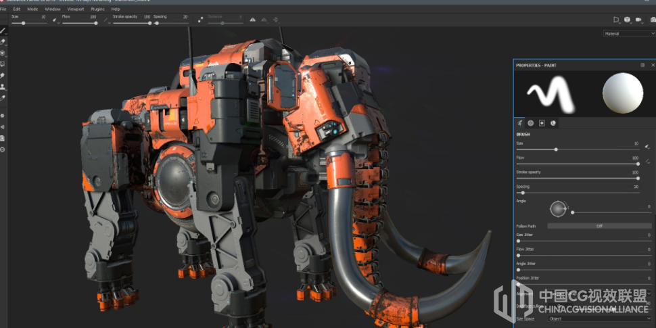The image size is (656, 328).
Task: Close the Properties - Paint panel
Action: pos(653,66)
